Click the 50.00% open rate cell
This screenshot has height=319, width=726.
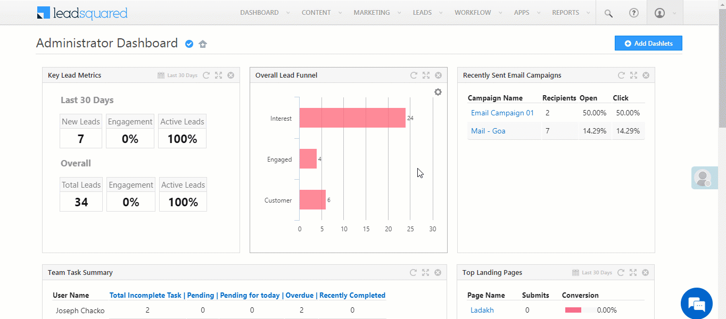tap(595, 113)
